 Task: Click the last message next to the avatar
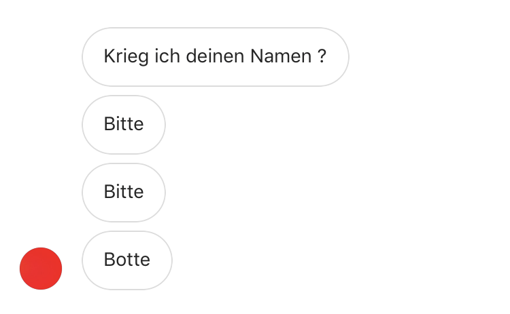click(x=127, y=260)
